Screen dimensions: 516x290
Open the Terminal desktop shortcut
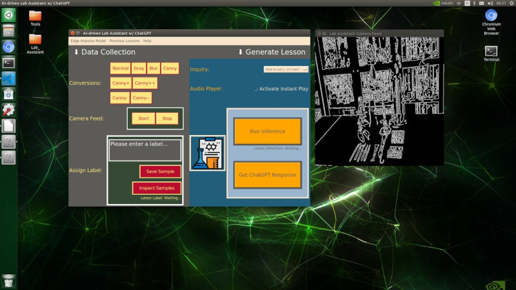[x=491, y=52]
